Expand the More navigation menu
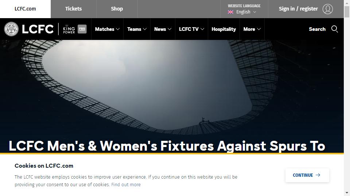The height and width of the screenshot is (196, 350). click(x=252, y=29)
